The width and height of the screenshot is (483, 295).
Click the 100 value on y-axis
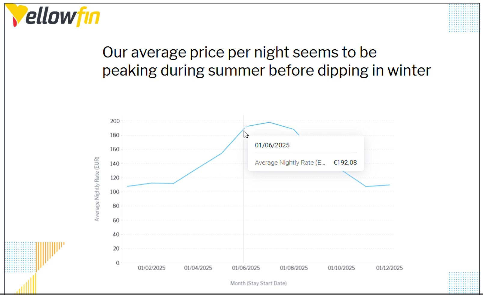click(115, 192)
